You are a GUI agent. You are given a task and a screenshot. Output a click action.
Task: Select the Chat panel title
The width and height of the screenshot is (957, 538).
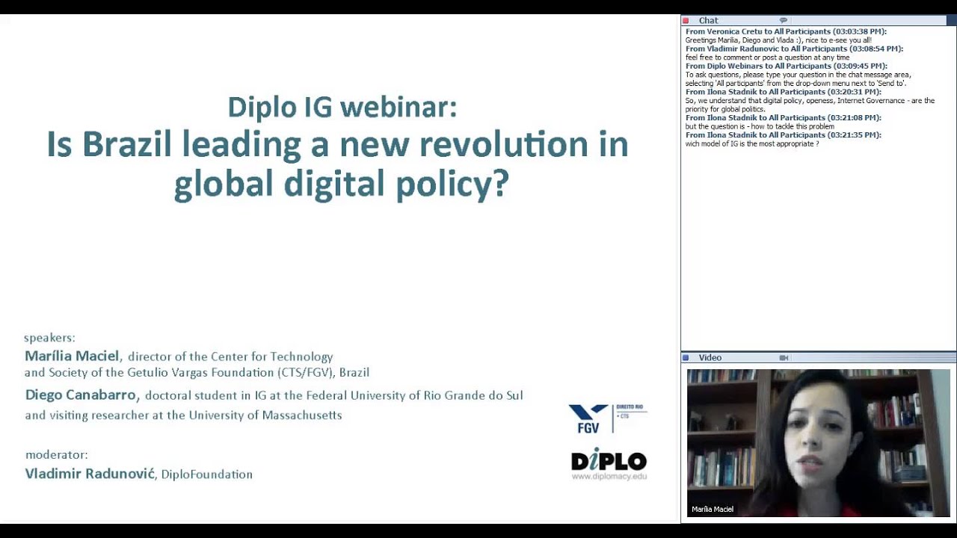click(x=708, y=21)
